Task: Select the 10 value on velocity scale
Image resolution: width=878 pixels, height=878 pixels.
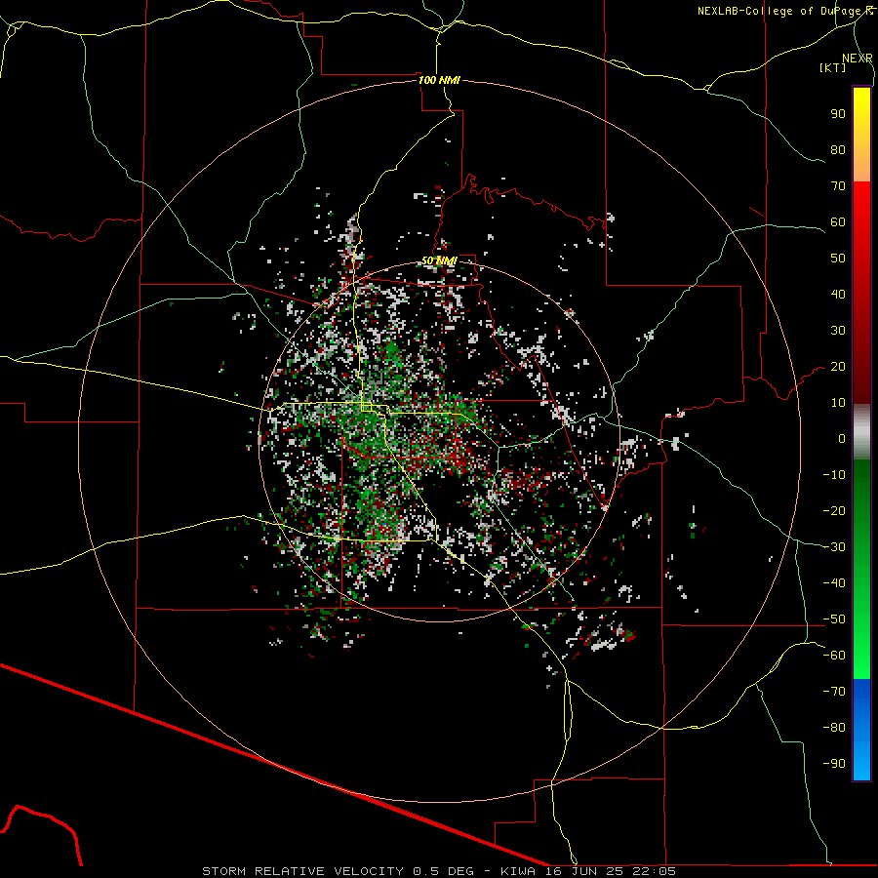Action: (838, 403)
